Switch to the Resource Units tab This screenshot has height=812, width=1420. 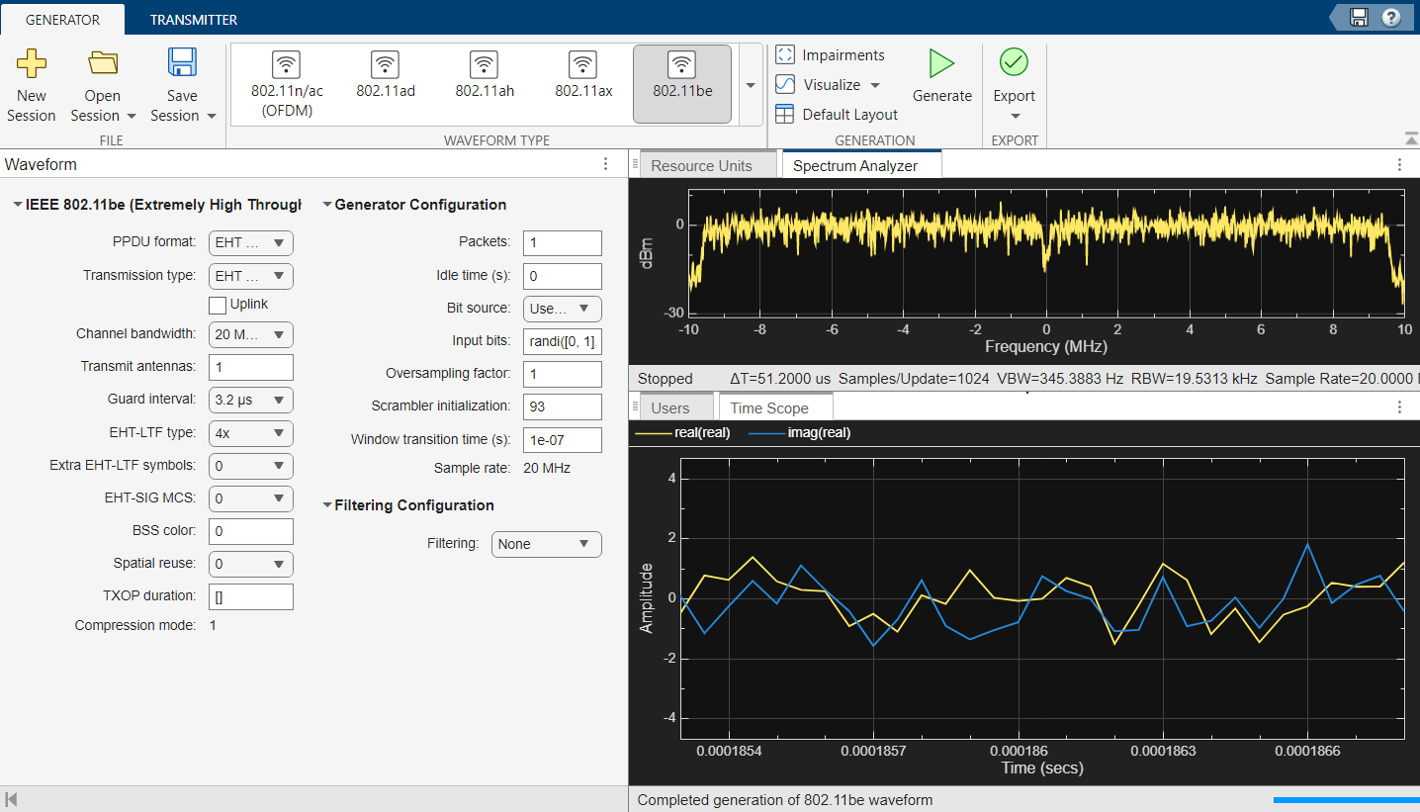(x=701, y=166)
